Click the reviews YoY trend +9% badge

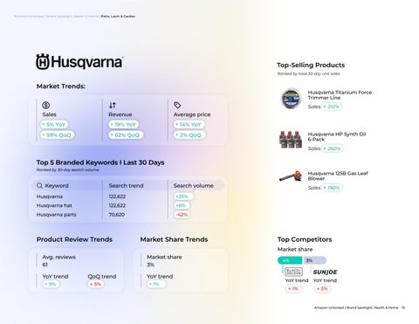pos(51,284)
